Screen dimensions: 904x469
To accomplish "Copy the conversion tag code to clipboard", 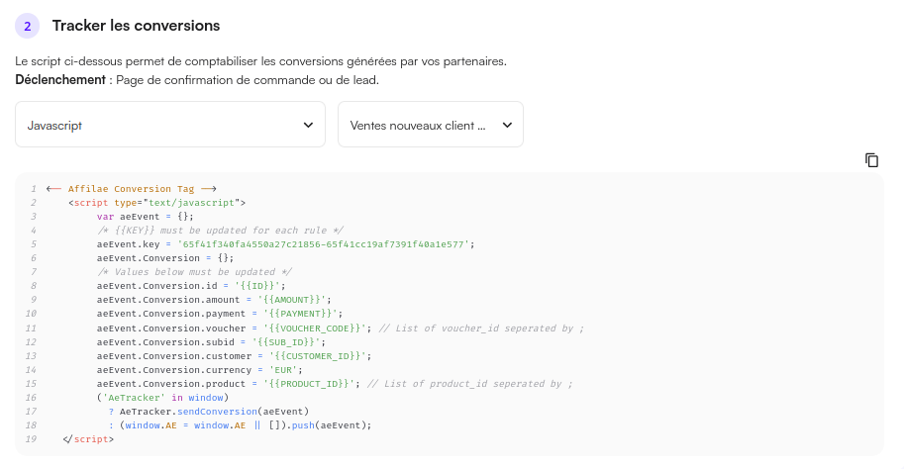I will pos(871,160).
